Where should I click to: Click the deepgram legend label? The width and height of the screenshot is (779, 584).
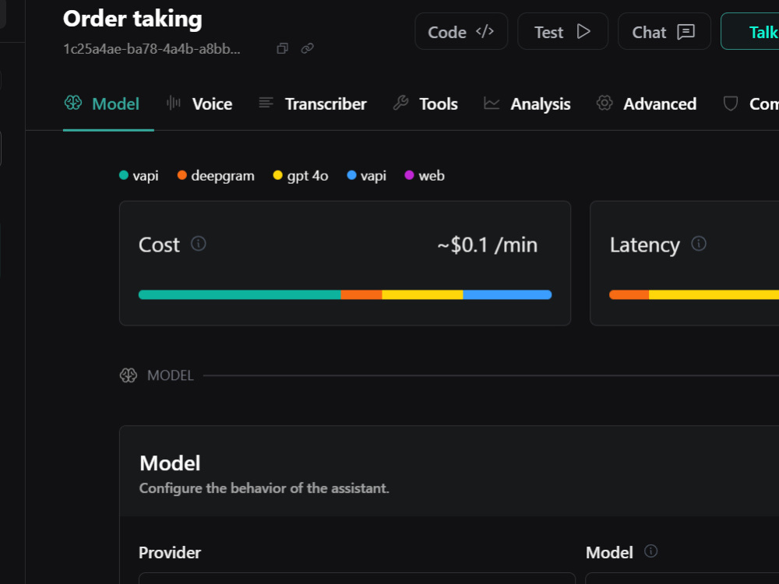click(x=223, y=176)
